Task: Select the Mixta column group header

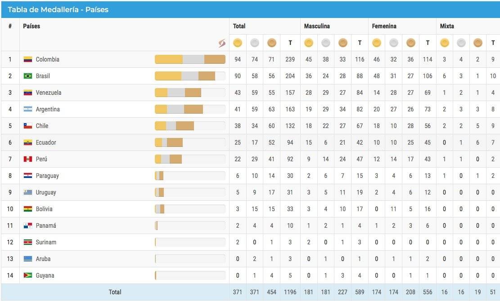Action: point(447,26)
